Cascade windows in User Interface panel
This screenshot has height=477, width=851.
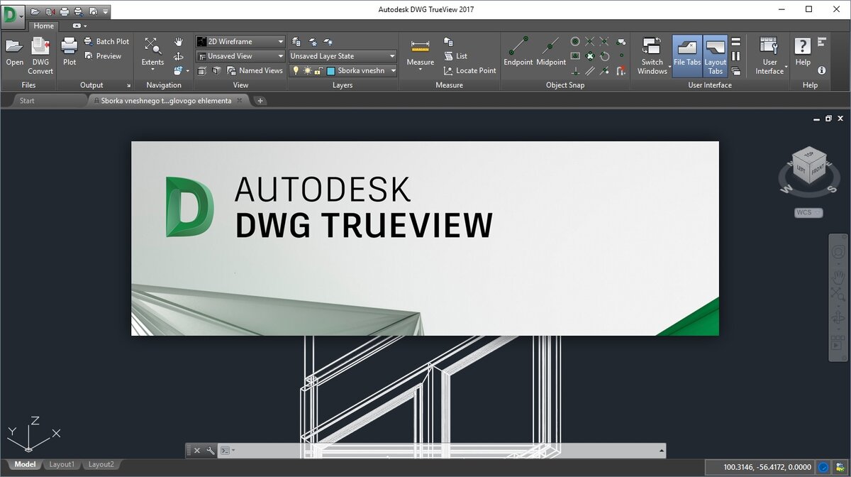click(735, 71)
